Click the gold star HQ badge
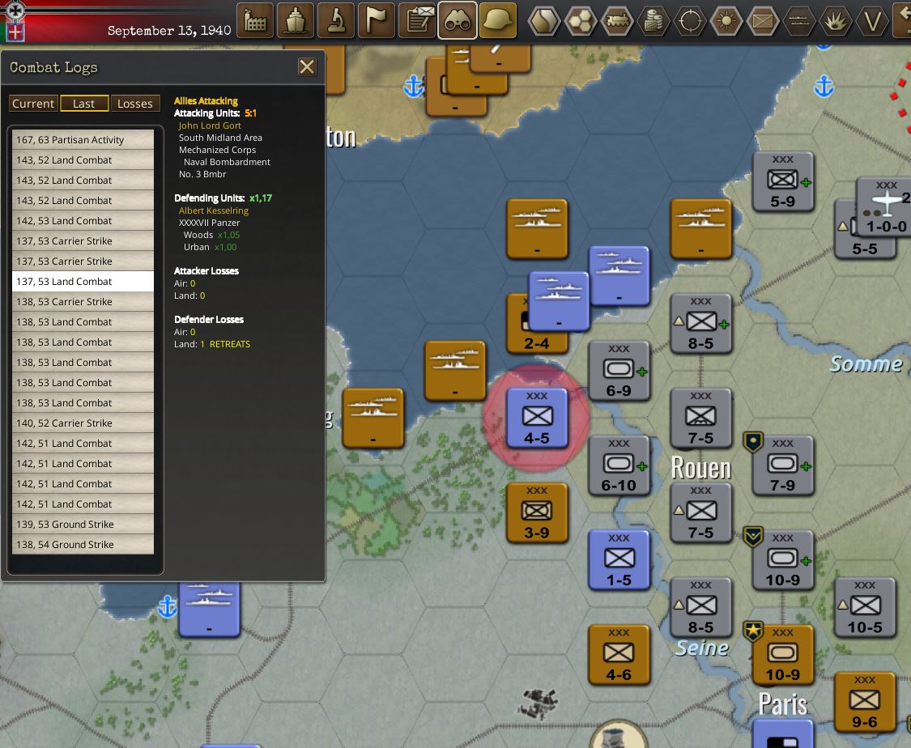The image size is (911, 748). click(753, 631)
